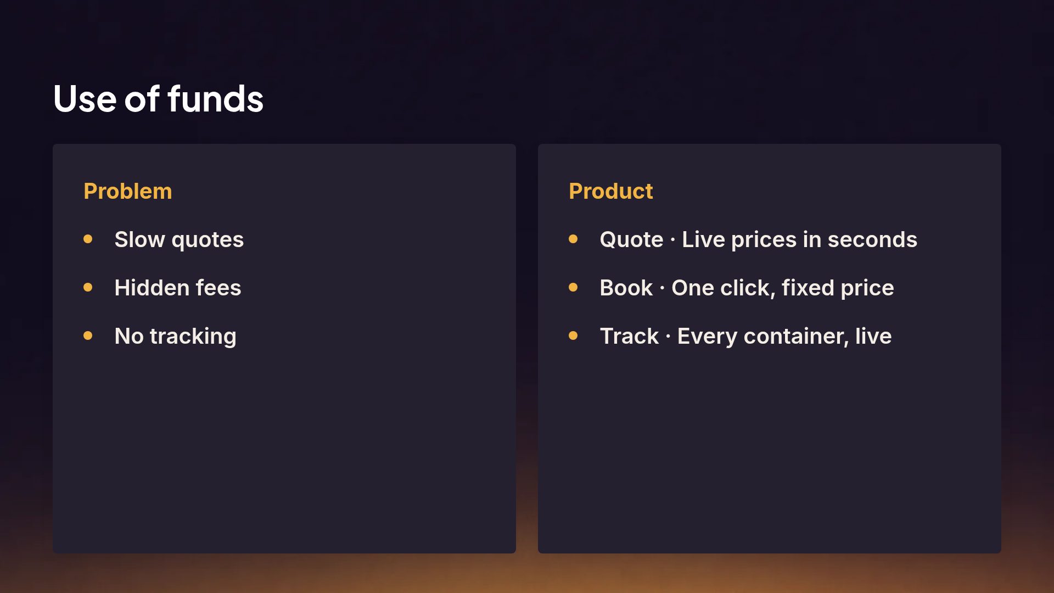Click 'Every container, live' text
Screen dimensions: 1054x593
pyautogui.click(x=784, y=337)
